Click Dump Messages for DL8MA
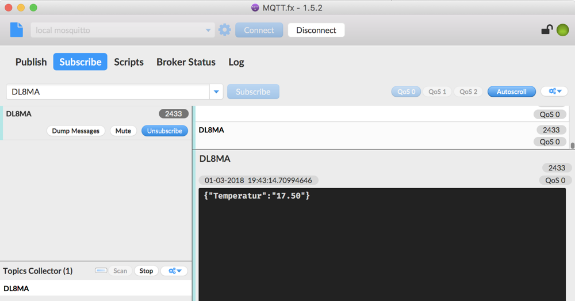Viewport: 575px width, 301px height. (75, 131)
